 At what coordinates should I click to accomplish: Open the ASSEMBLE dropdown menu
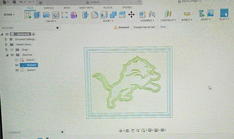147,21
